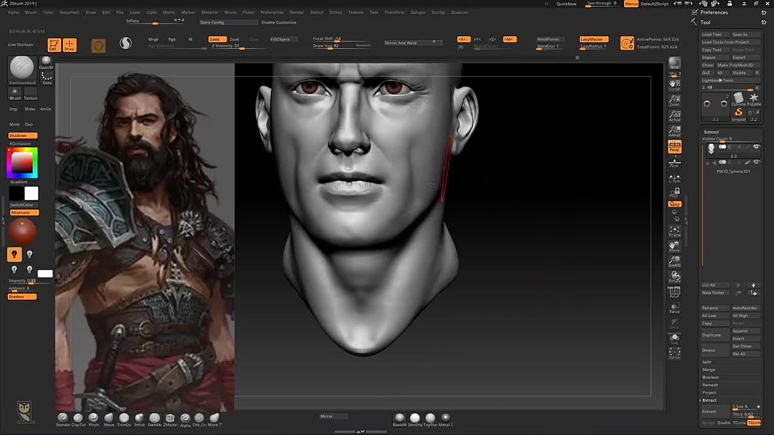
Task: Toggle visibility of PM3D_Sphere3D1 subtool
Action: tap(756, 162)
